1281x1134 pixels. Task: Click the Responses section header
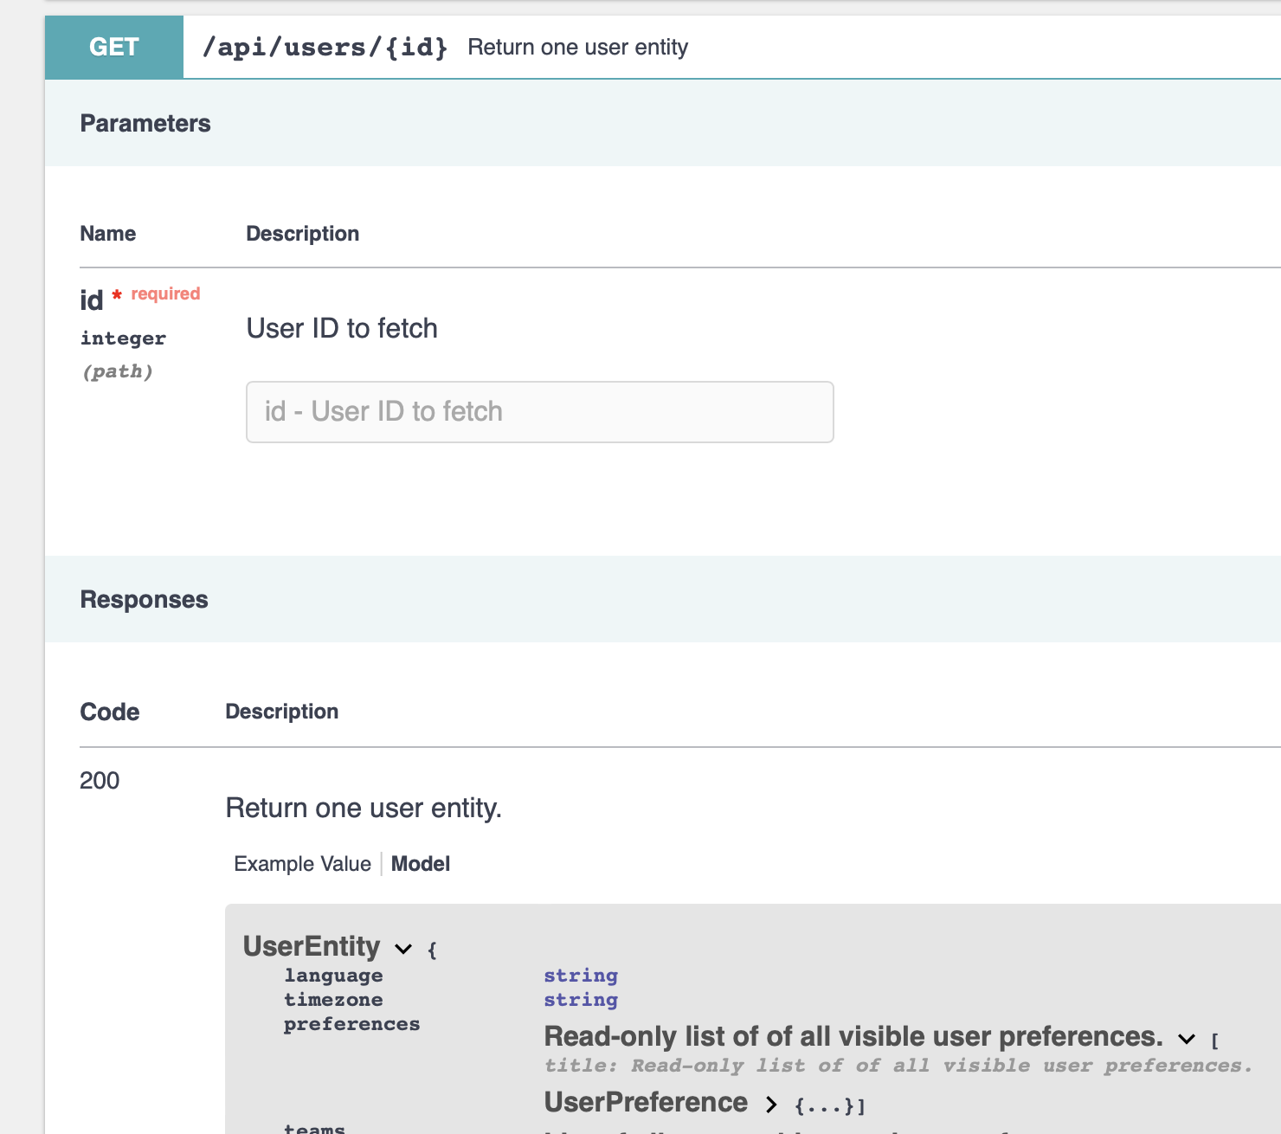[144, 599]
